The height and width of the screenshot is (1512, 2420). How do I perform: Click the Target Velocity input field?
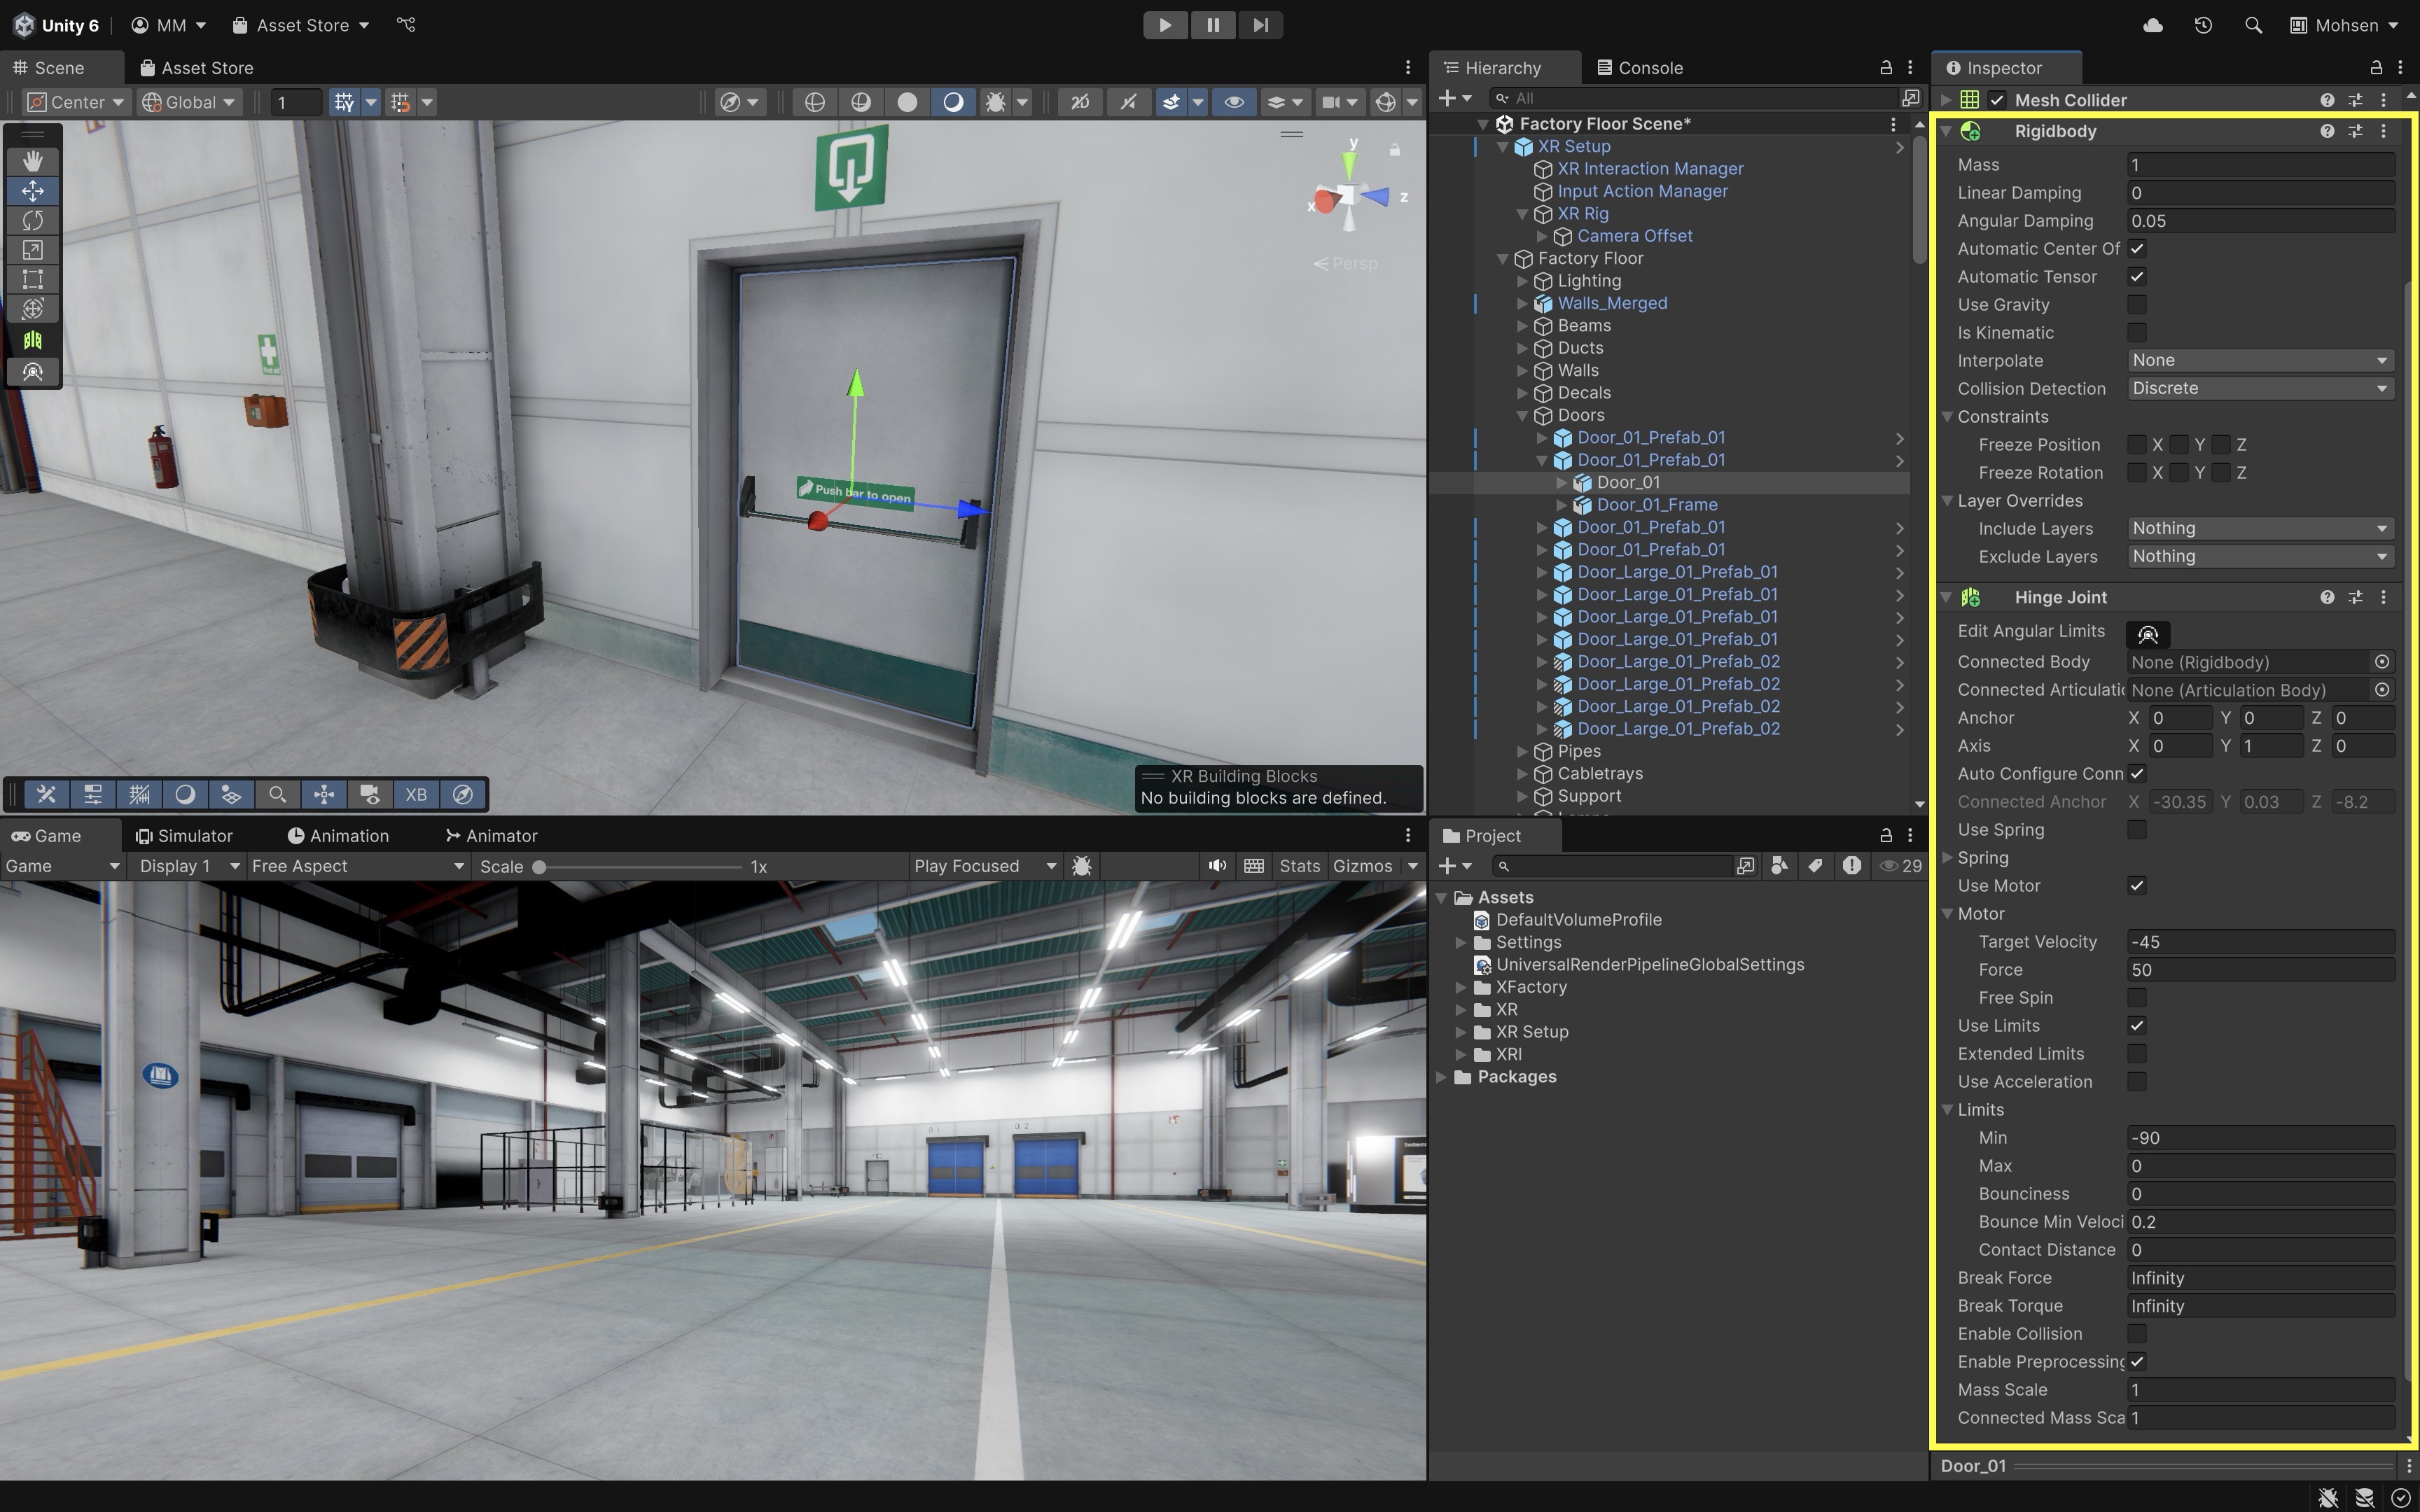(x=2259, y=942)
